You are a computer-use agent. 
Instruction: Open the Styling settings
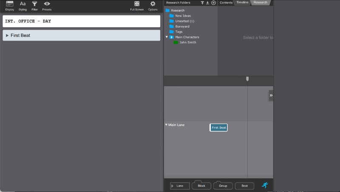point(23,6)
